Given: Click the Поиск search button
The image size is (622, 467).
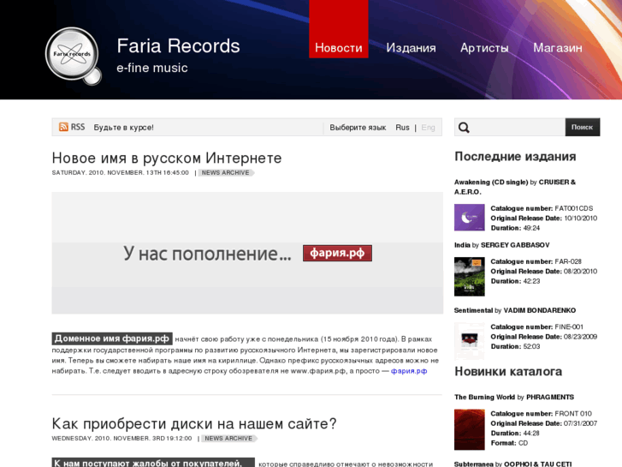Looking at the screenshot, I should (x=583, y=127).
